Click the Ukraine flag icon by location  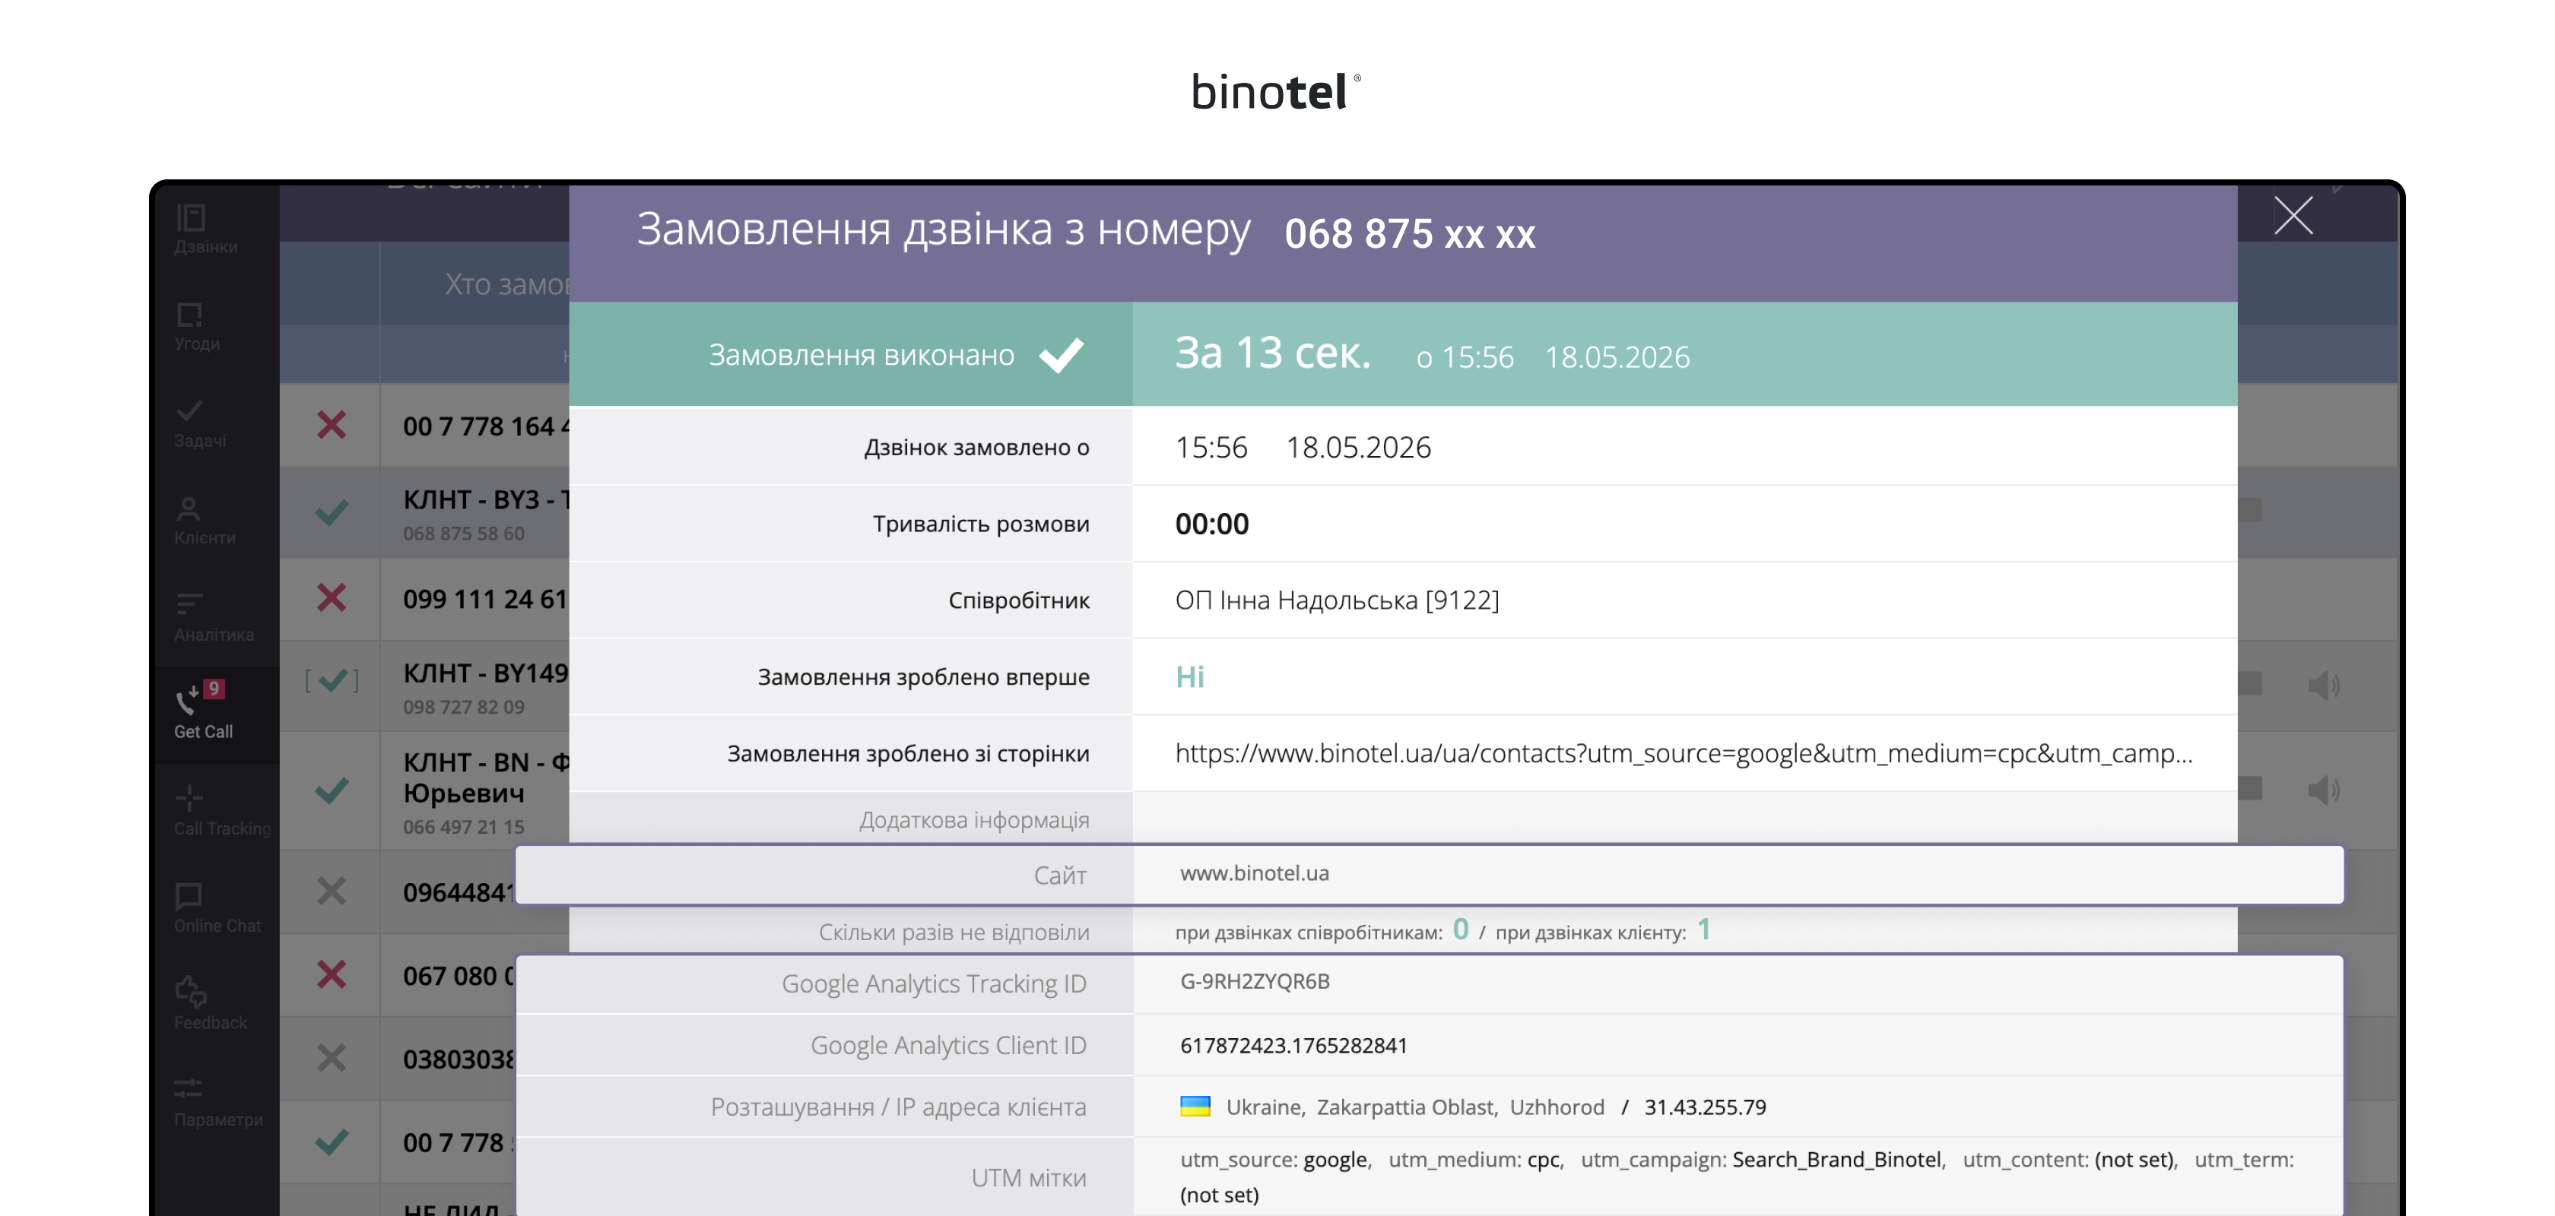(1194, 1107)
